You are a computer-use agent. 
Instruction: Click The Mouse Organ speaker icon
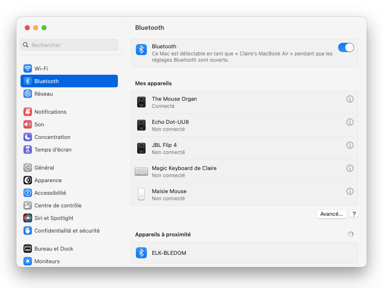pos(141,102)
